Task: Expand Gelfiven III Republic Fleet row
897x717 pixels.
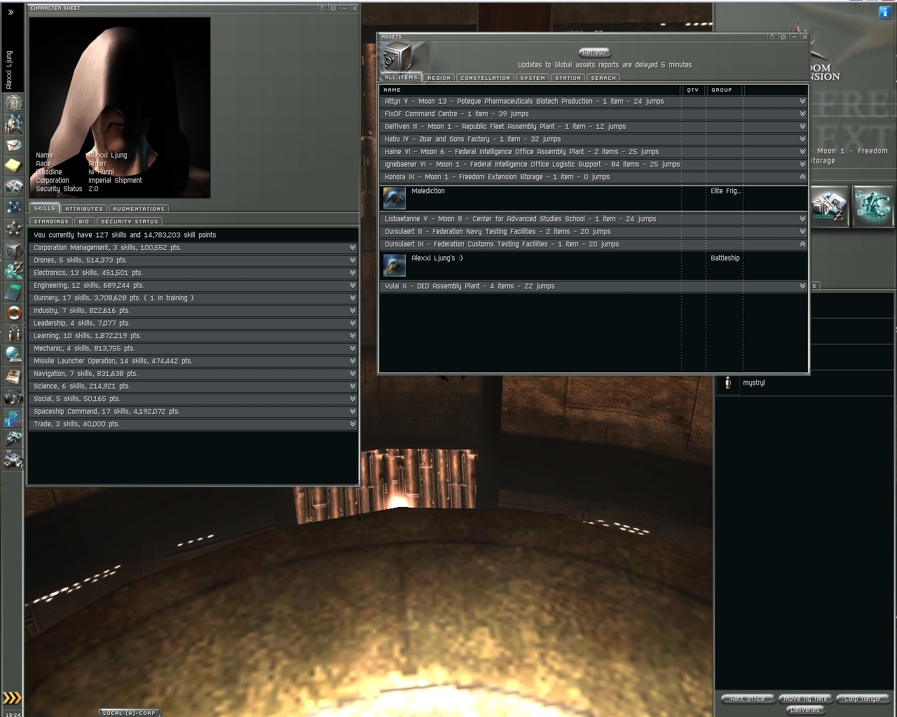Action: click(x=593, y=127)
